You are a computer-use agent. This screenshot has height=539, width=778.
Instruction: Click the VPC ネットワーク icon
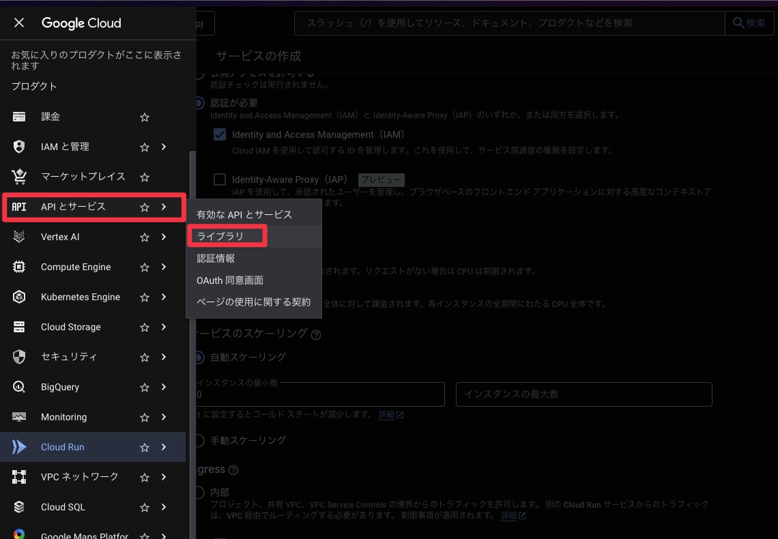[x=19, y=477]
